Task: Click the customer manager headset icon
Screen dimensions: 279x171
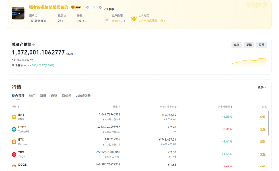Action: 107,18
